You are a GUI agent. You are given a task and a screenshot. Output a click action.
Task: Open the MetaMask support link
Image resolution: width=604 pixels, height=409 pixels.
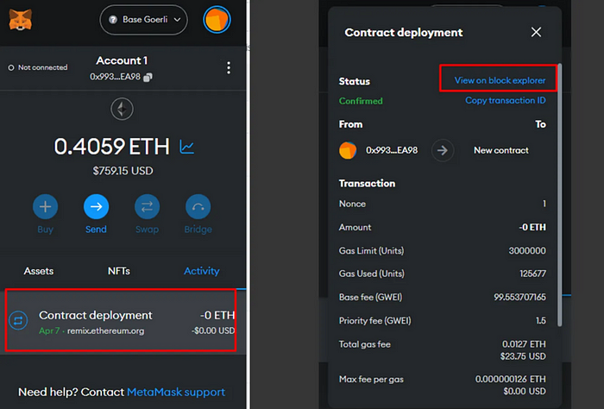(x=176, y=392)
